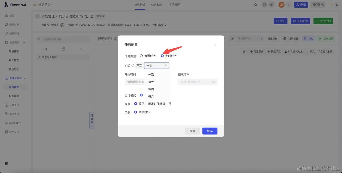
Task: Collapse the sidebar with bottom-left icon
Action: (6, 163)
